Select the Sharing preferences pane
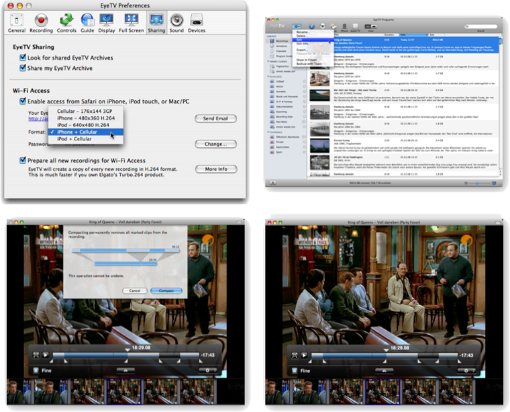The width and height of the screenshot is (510, 412). [156, 23]
